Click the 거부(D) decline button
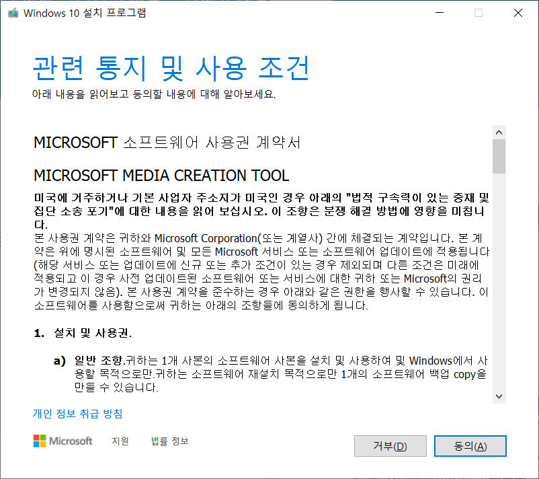539x479 pixels. pyautogui.click(x=390, y=445)
